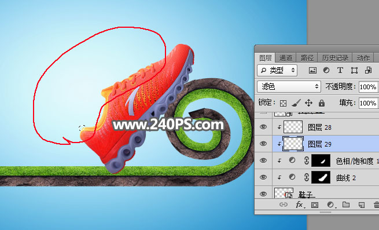Viewport: 379px width, 230px height.
Task: Open the fx layer style menu
Action: [x=300, y=205]
